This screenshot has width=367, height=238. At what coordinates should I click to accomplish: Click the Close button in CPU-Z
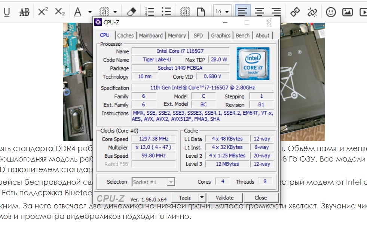(261, 198)
